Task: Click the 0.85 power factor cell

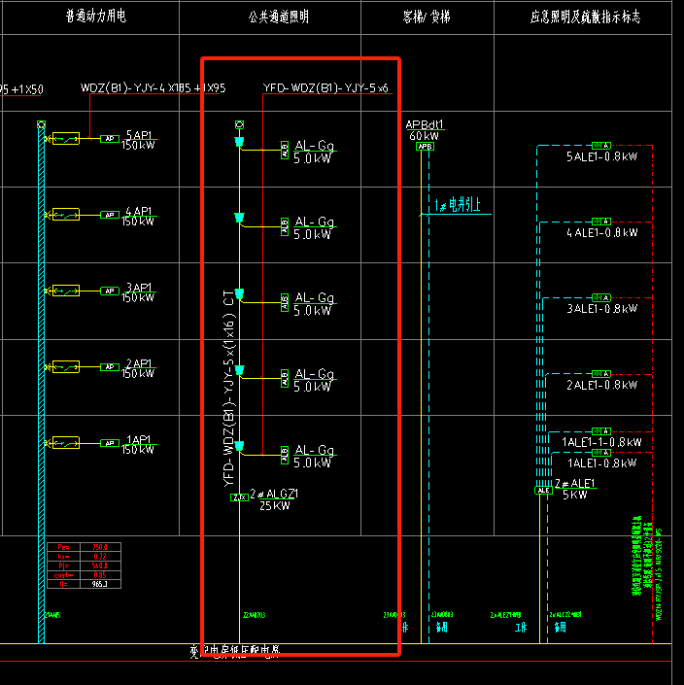Action: (100, 575)
